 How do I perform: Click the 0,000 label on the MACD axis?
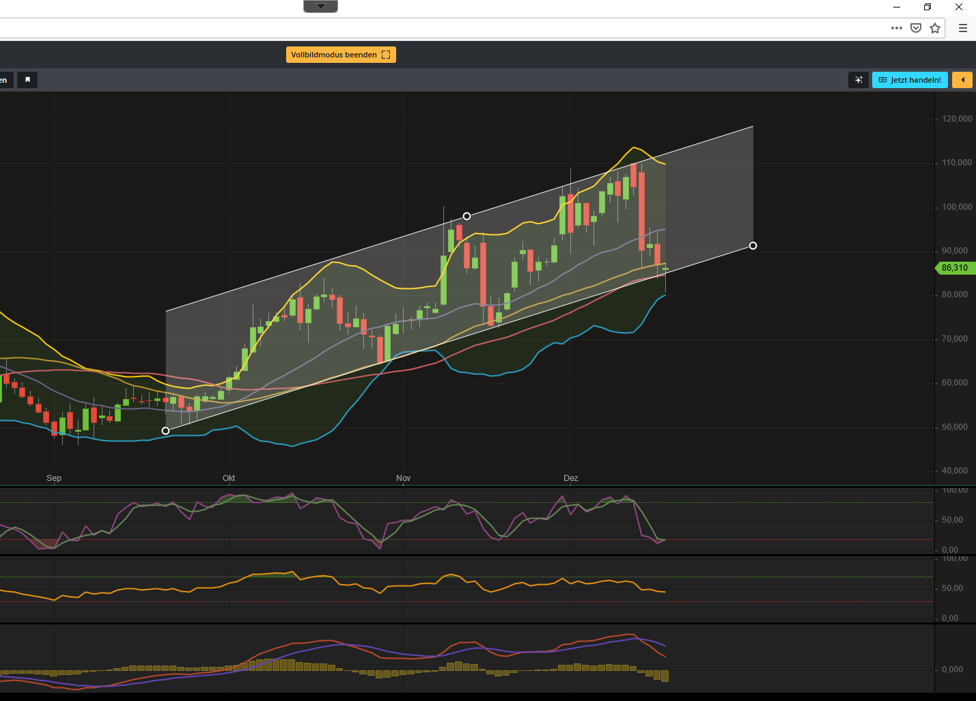pos(952,670)
